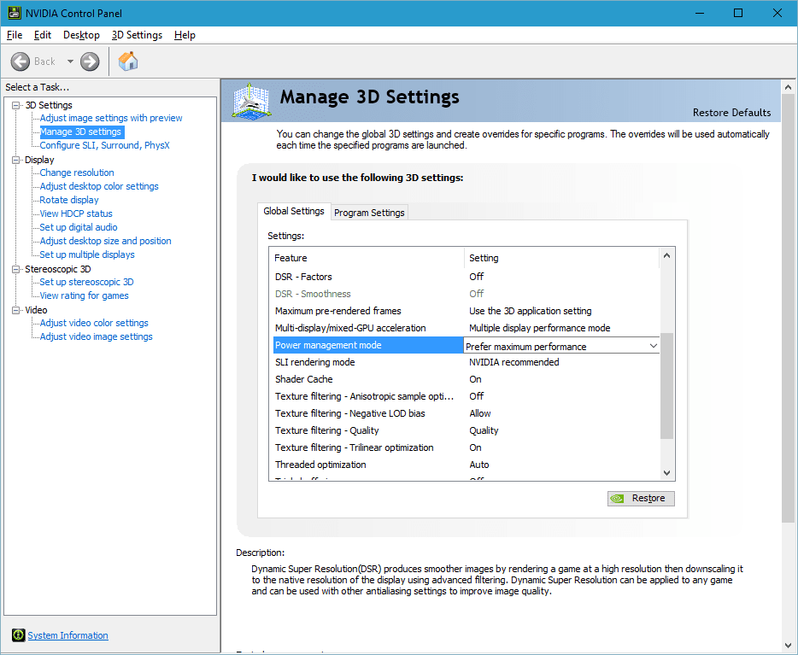Image resolution: width=798 pixels, height=655 pixels.
Task: Select Texture filtering - Trilinear optimization row
Action: [x=466, y=447]
